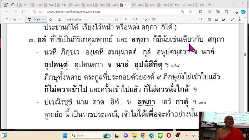
Task: Toggle the Draw tool
Action: [34, 19]
